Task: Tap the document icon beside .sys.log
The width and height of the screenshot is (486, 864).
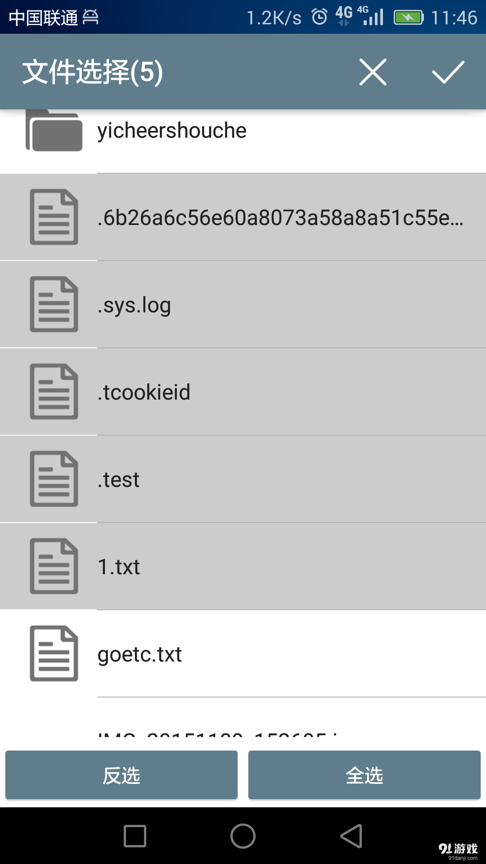Action: pos(54,304)
